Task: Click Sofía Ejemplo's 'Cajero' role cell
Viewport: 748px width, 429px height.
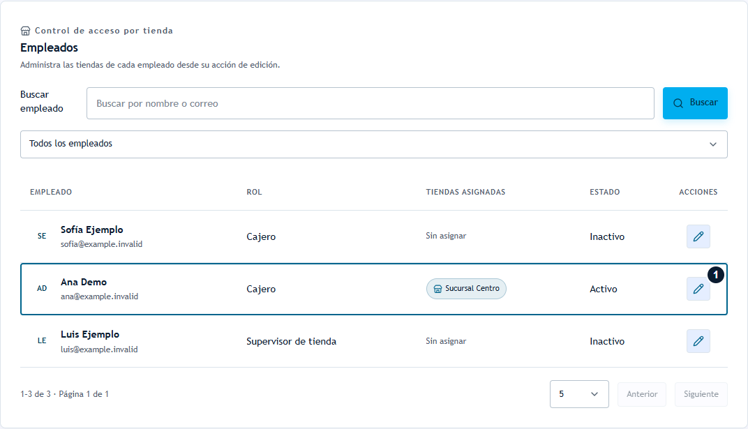Action: (x=261, y=237)
